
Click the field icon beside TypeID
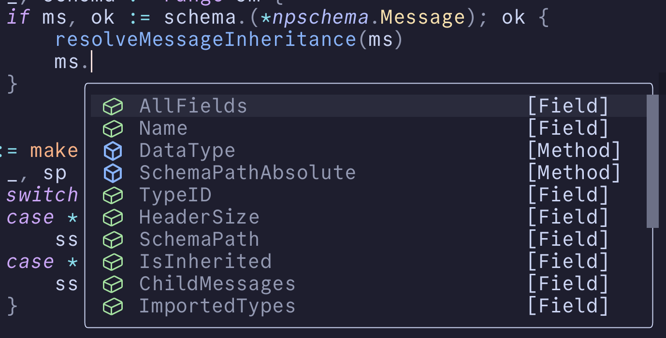[x=113, y=195]
